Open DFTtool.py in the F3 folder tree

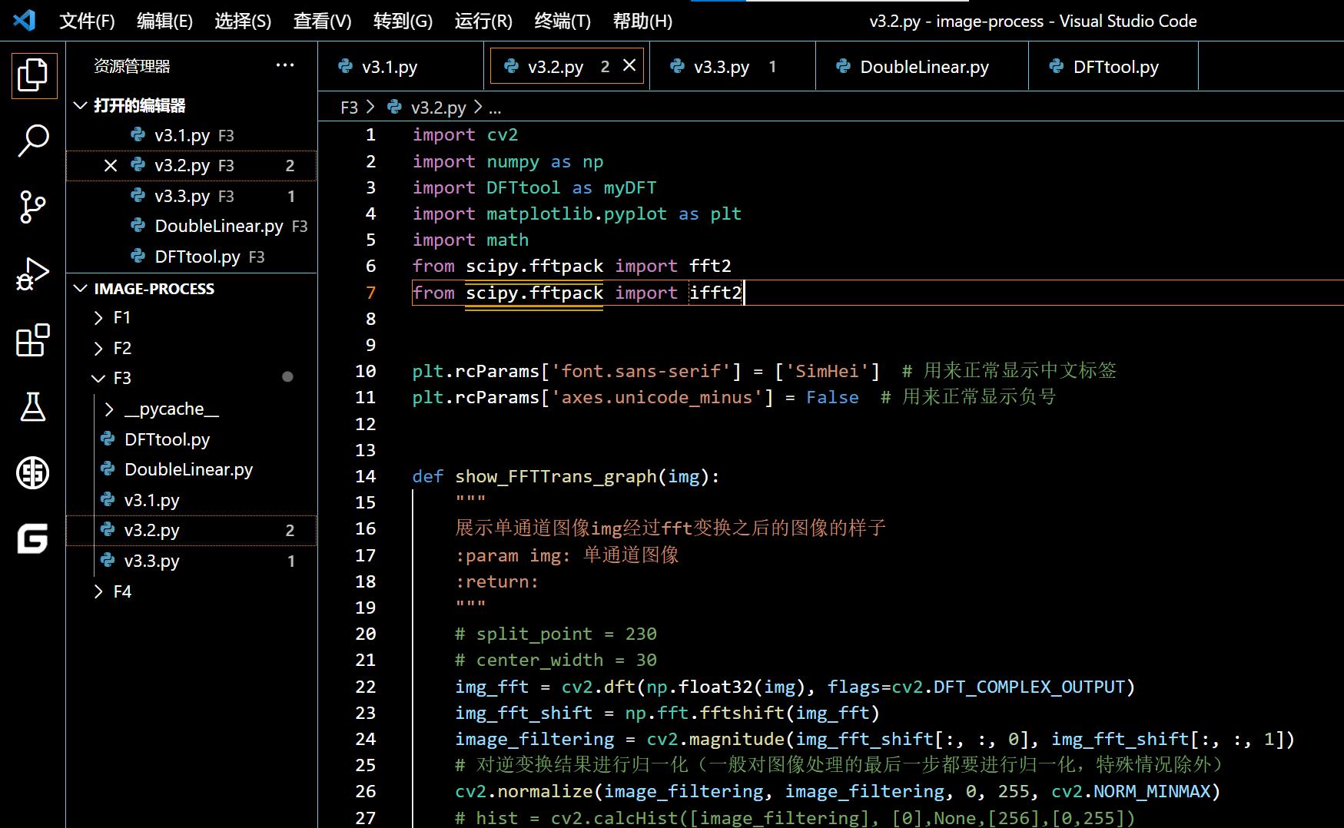coord(191,439)
